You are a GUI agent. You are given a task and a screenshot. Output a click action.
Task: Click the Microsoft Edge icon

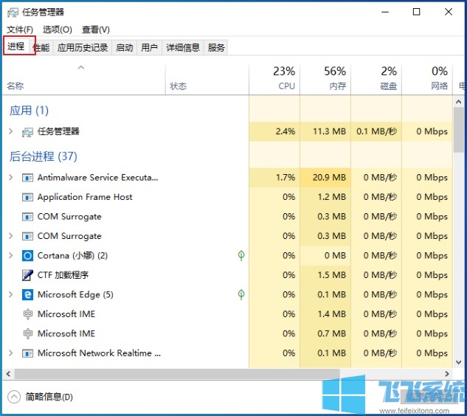tap(27, 294)
